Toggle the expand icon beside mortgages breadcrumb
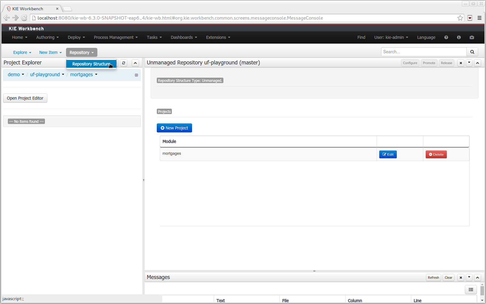Image resolution: width=486 pixels, height=304 pixels. [x=136, y=75]
